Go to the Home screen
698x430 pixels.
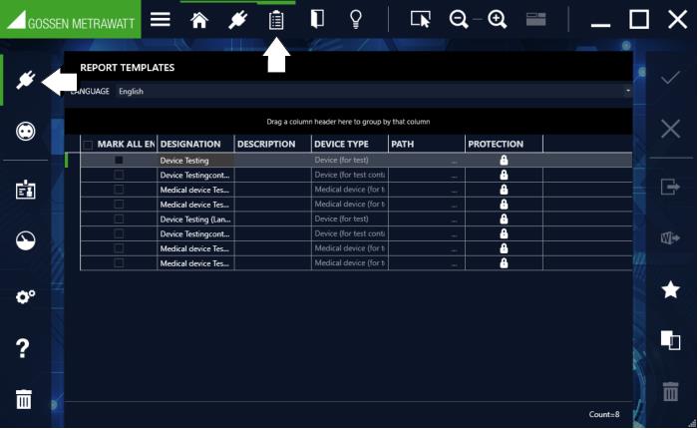click(199, 20)
